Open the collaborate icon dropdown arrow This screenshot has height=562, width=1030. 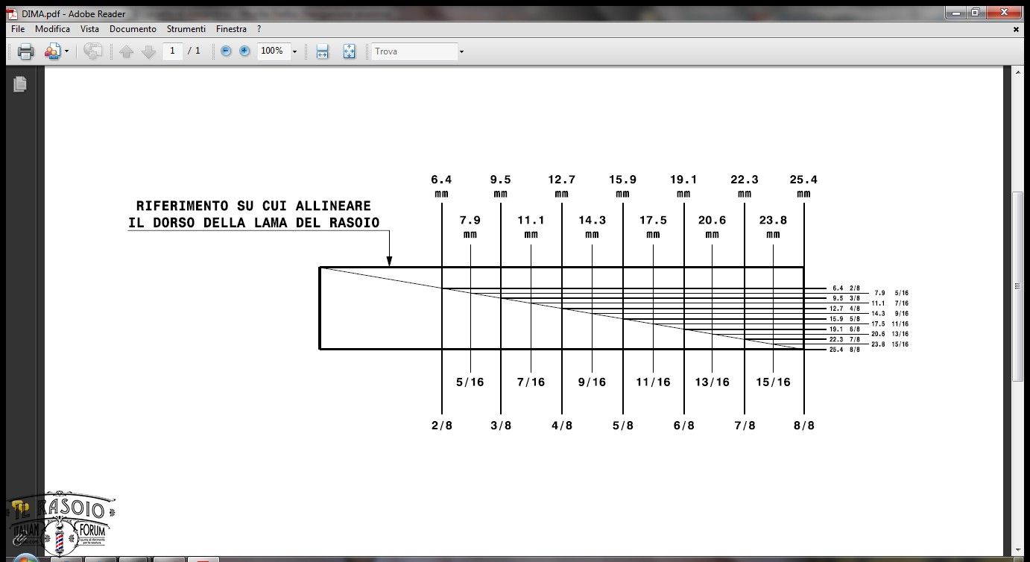pos(66,51)
